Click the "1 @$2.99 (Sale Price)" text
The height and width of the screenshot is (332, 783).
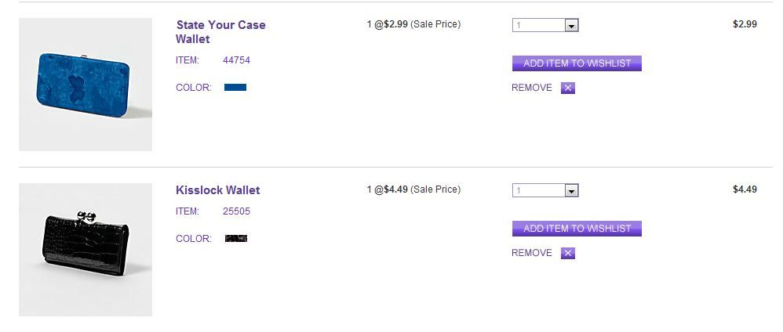tap(413, 24)
